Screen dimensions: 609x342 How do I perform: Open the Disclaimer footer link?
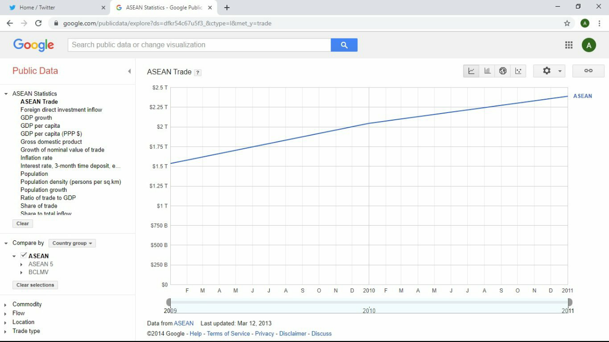pyautogui.click(x=293, y=334)
